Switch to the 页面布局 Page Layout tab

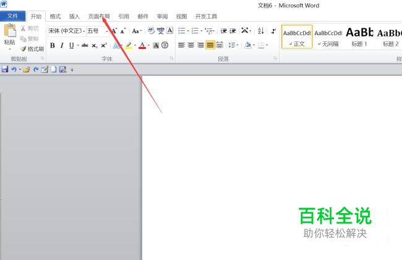click(99, 17)
